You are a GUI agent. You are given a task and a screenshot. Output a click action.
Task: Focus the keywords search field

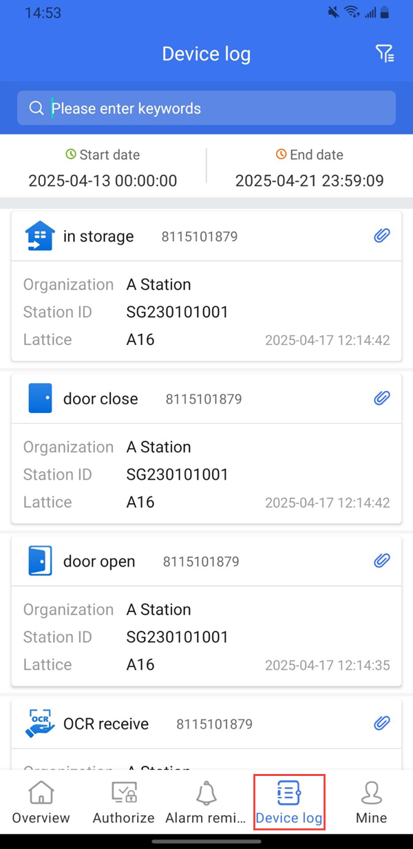tap(220, 108)
